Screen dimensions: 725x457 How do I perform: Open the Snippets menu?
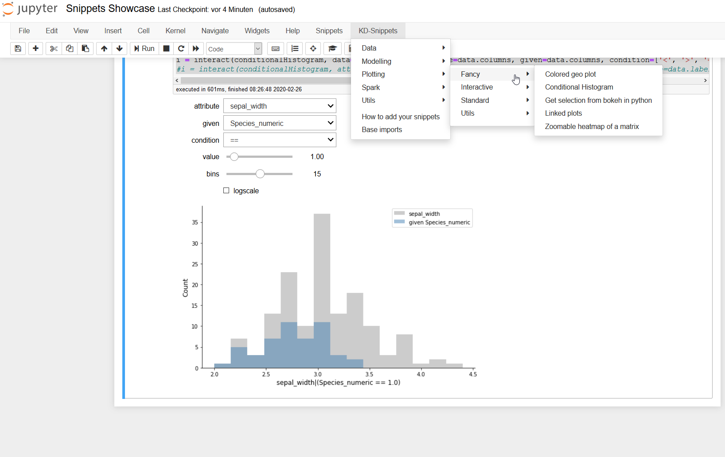click(x=329, y=31)
